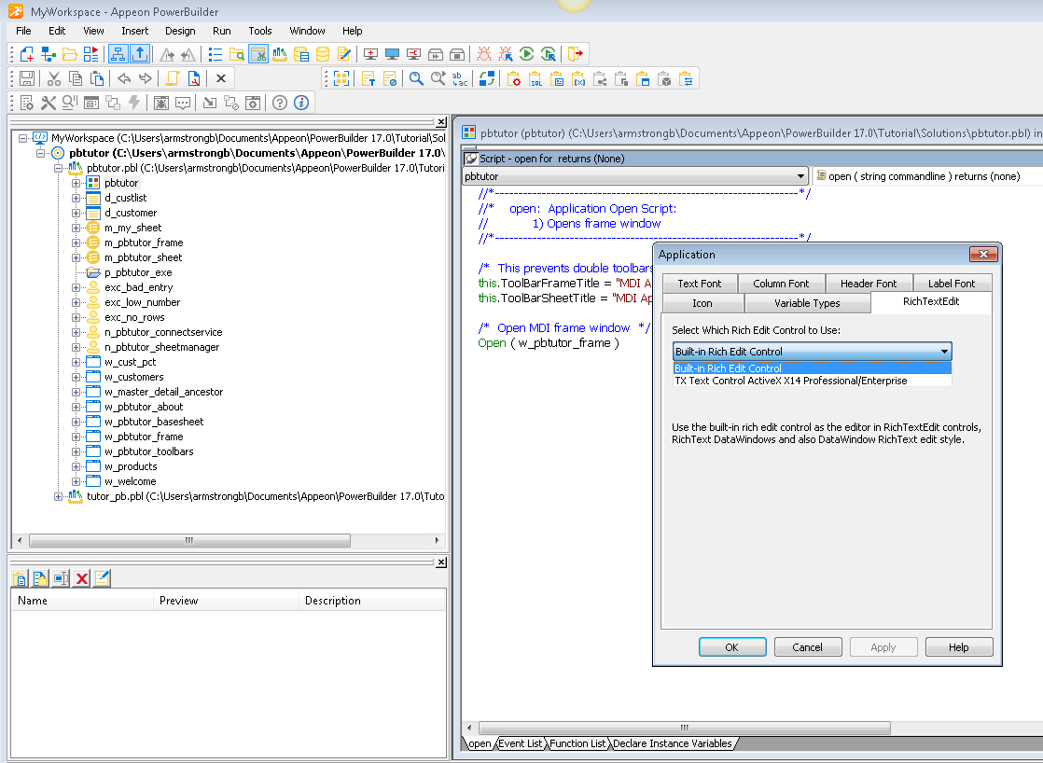Click the red X icon in clip panel
Image resolution: width=1043 pixels, height=763 pixels.
pos(82,578)
